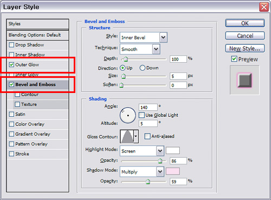Image resolution: width=271 pixels, height=200 pixels.
Task: Enable the Pattern Overlay checkbox
Action: coord(11,144)
